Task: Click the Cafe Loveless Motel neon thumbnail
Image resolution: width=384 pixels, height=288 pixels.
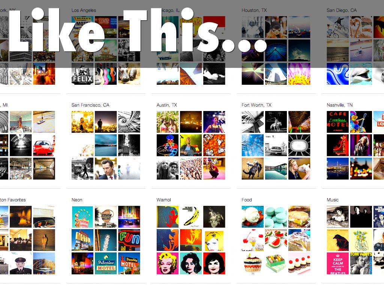Action: pyautogui.click(x=338, y=122)
